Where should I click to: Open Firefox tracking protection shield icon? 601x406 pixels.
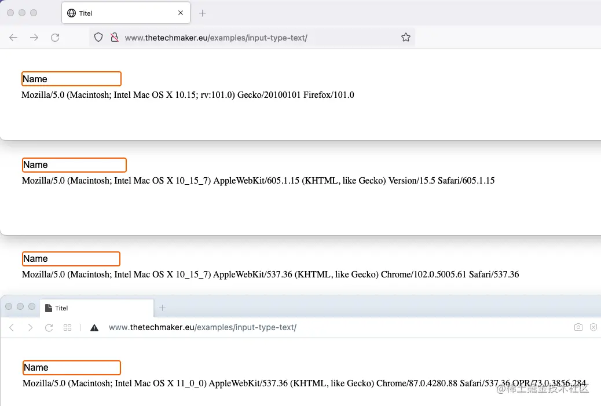[98, 37]
